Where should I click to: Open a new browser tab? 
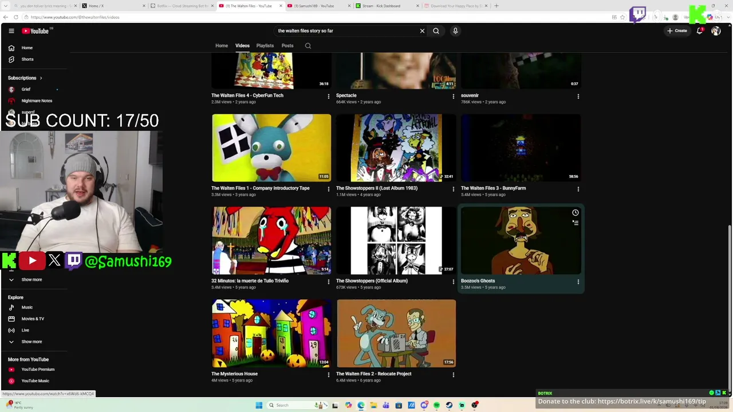[496, 6]
